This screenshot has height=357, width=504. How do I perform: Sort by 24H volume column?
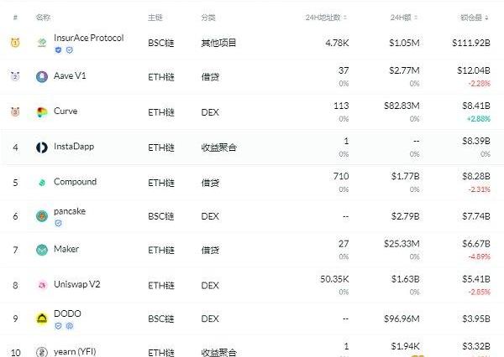coord(406,17)
